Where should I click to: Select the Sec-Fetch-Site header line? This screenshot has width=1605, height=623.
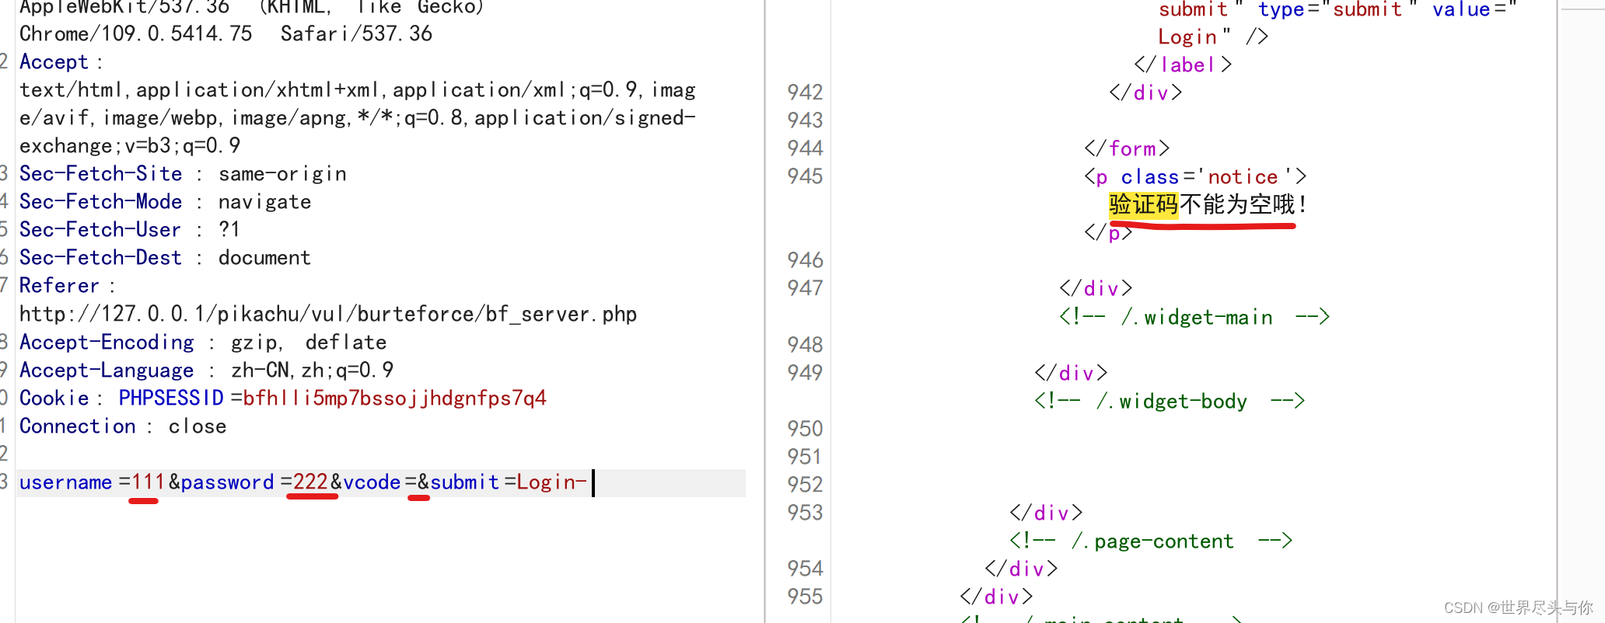[183, 174]
